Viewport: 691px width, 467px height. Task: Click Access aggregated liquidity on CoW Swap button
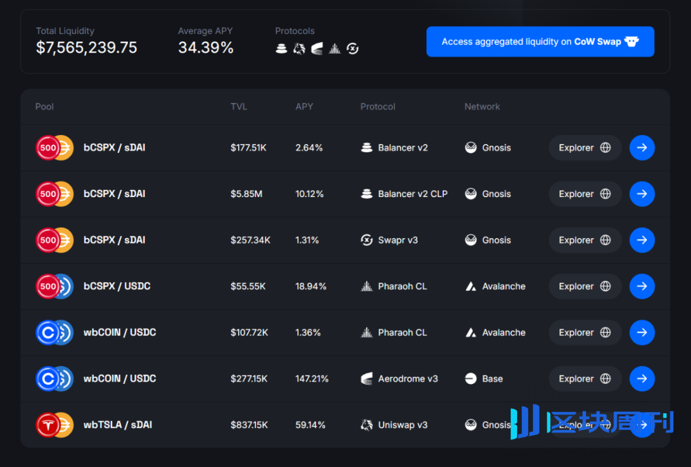pos(540,42)
